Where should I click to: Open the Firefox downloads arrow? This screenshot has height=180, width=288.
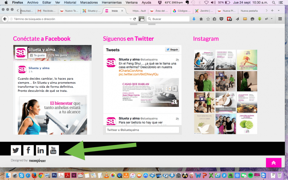[194, 19]
